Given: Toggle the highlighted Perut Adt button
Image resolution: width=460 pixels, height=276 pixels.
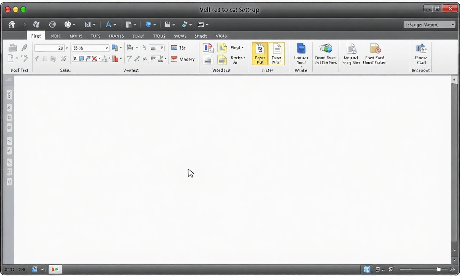Looking at the screenshot, I should pyautogui.click(x=260, y=54).
